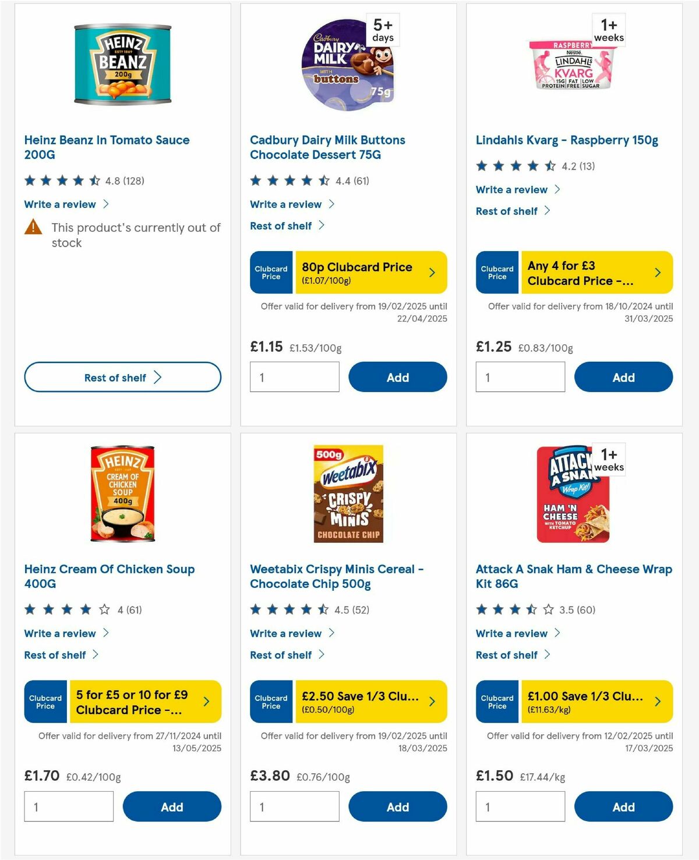Click the "Rest of shelf" button under Heinz Beanz
This screenshot has width=699, height=860.
point(122,377)
